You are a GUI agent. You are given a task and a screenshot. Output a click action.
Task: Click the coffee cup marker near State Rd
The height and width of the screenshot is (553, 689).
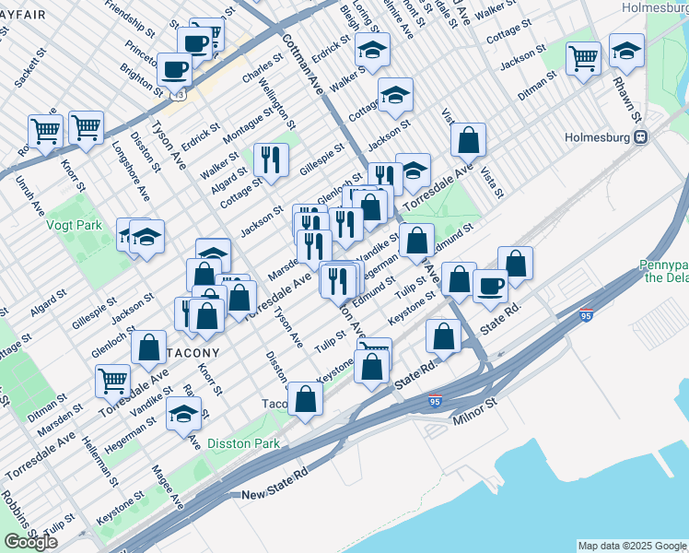coord(490,287)
